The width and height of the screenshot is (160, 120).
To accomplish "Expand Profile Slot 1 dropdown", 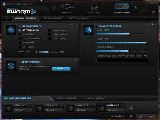I will click(x=31, y=105).
